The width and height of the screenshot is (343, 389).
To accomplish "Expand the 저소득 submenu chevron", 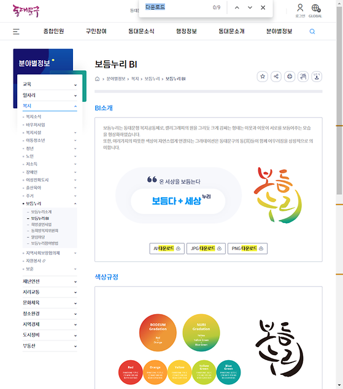I will click(75, 164).
